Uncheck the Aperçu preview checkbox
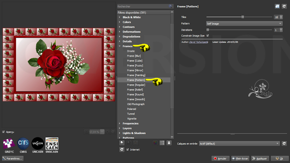The image size is (290, 163). [4, 132]
